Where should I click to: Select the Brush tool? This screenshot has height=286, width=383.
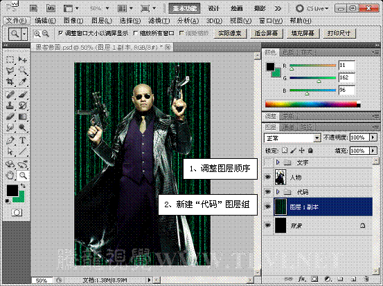(x=22, y=94)
